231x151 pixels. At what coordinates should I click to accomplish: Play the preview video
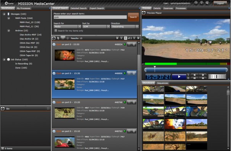coord(179,77)
